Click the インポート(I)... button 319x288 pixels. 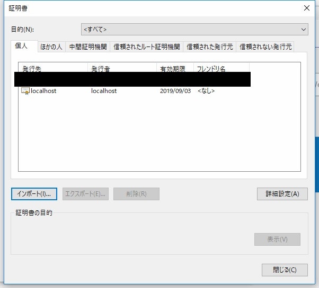pos(34,194)
